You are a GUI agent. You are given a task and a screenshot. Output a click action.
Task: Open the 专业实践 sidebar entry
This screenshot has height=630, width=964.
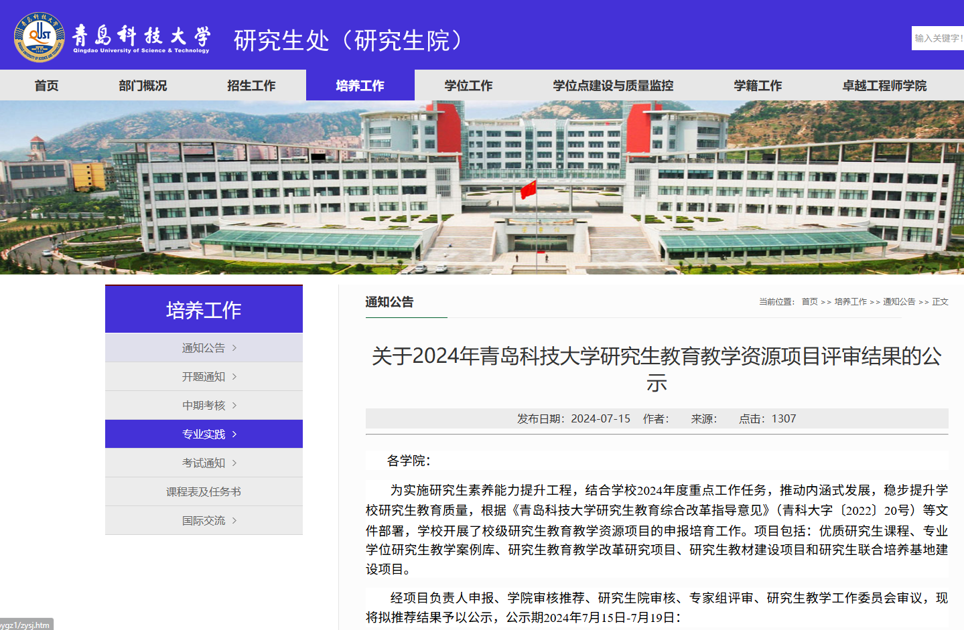coord(204,434)
